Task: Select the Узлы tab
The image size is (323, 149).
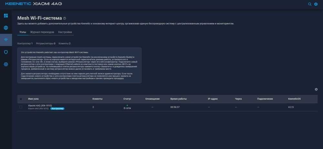Action: 23,32
